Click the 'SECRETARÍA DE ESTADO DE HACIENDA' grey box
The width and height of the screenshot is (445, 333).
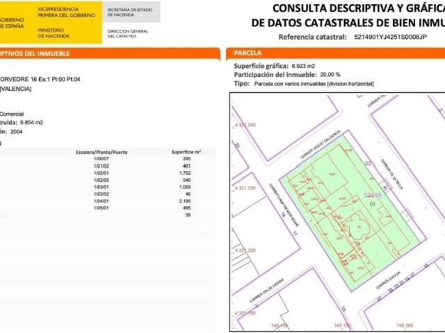(131, 12)
